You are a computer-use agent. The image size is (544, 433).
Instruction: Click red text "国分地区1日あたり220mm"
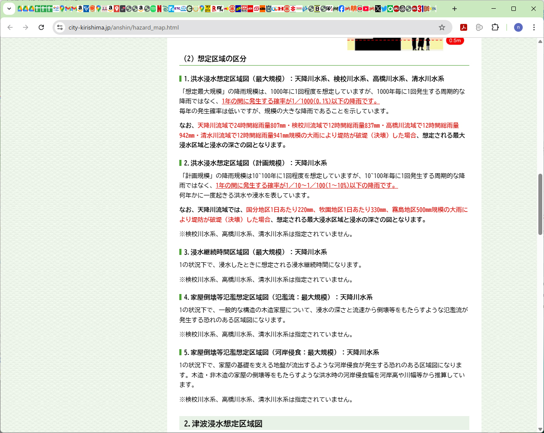[x=280, y=210]
